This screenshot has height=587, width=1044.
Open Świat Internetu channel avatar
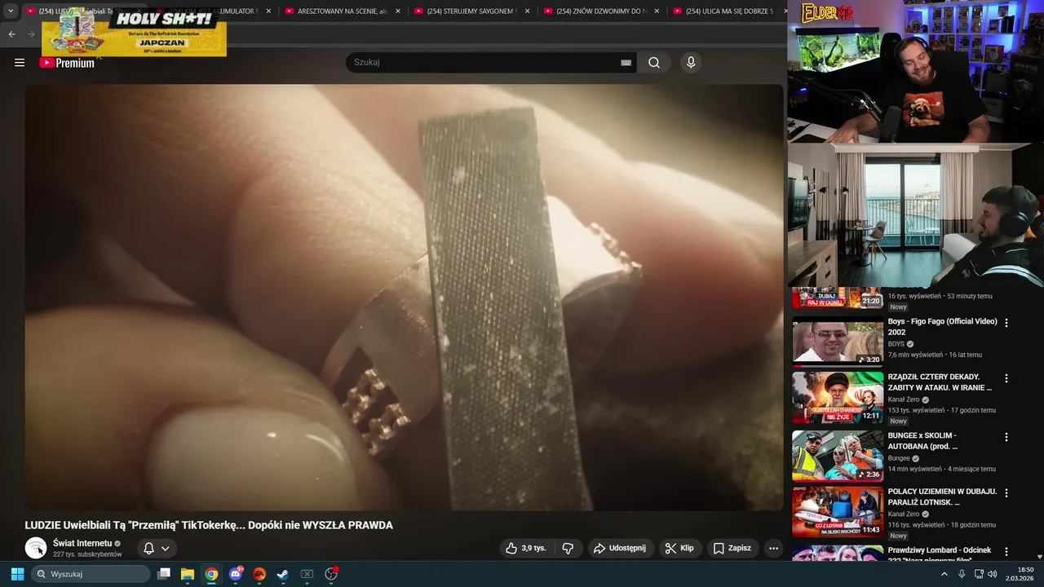tap(36, 548)
